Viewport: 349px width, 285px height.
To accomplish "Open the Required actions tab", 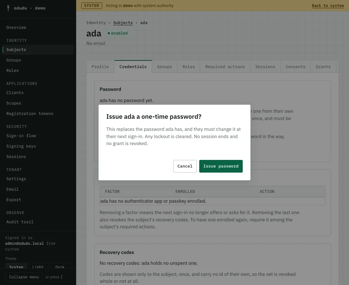I will (x=225, y=66).
